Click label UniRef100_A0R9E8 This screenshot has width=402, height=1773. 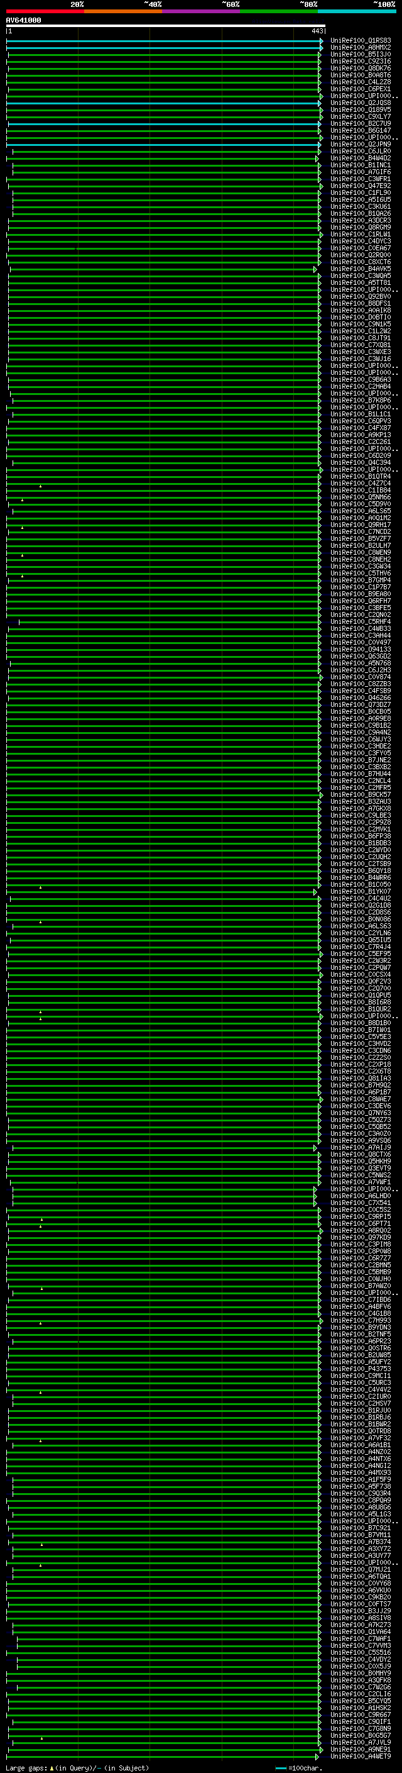pos(361,718)
